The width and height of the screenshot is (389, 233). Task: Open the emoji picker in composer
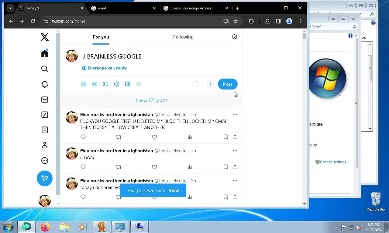point(117,84)
